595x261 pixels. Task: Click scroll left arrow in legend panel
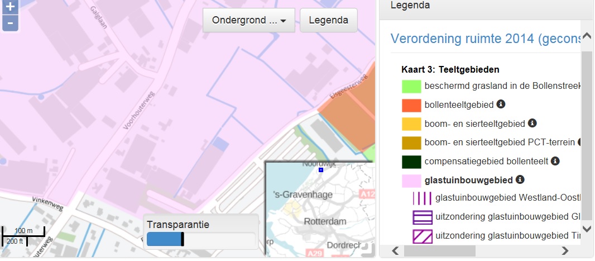[395, 251]
